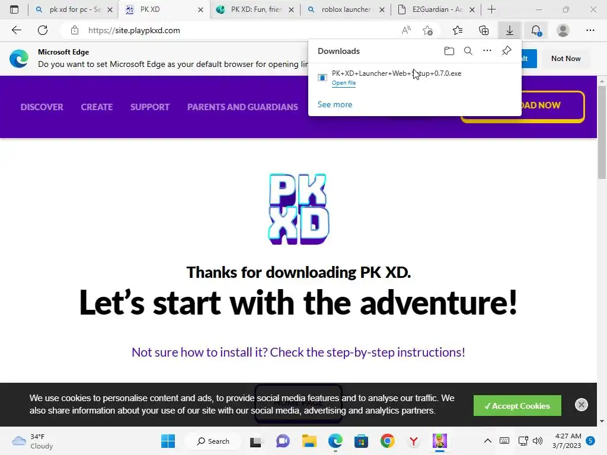Open Task View on taskbar

pos(255,441)
